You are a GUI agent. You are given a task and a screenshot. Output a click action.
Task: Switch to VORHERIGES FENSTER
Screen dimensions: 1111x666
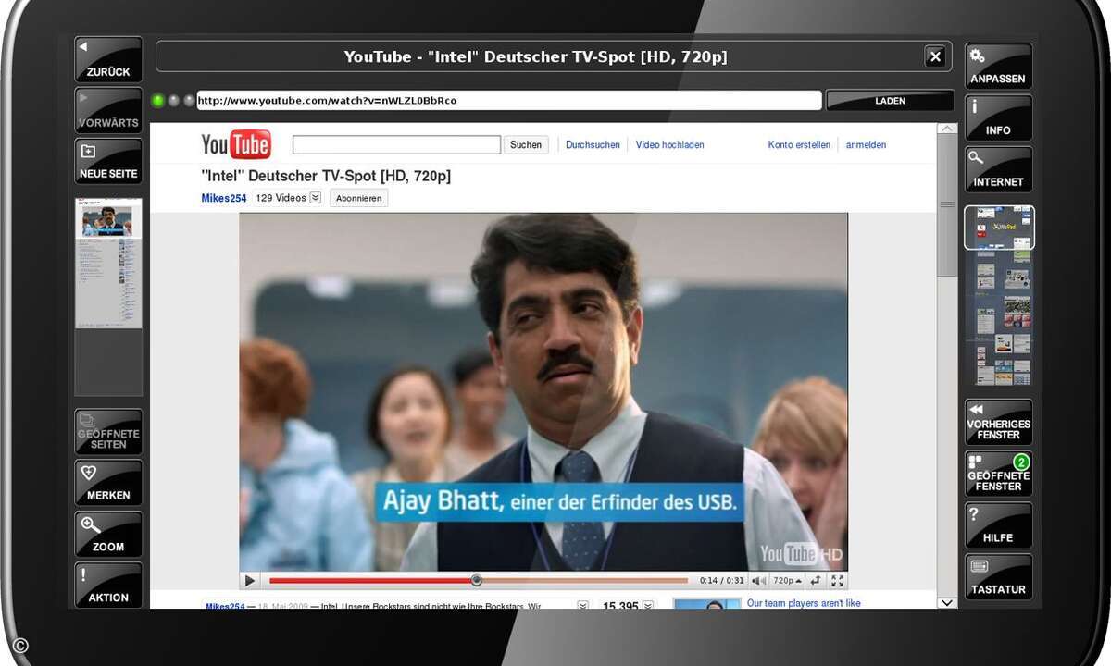point(998,423)
